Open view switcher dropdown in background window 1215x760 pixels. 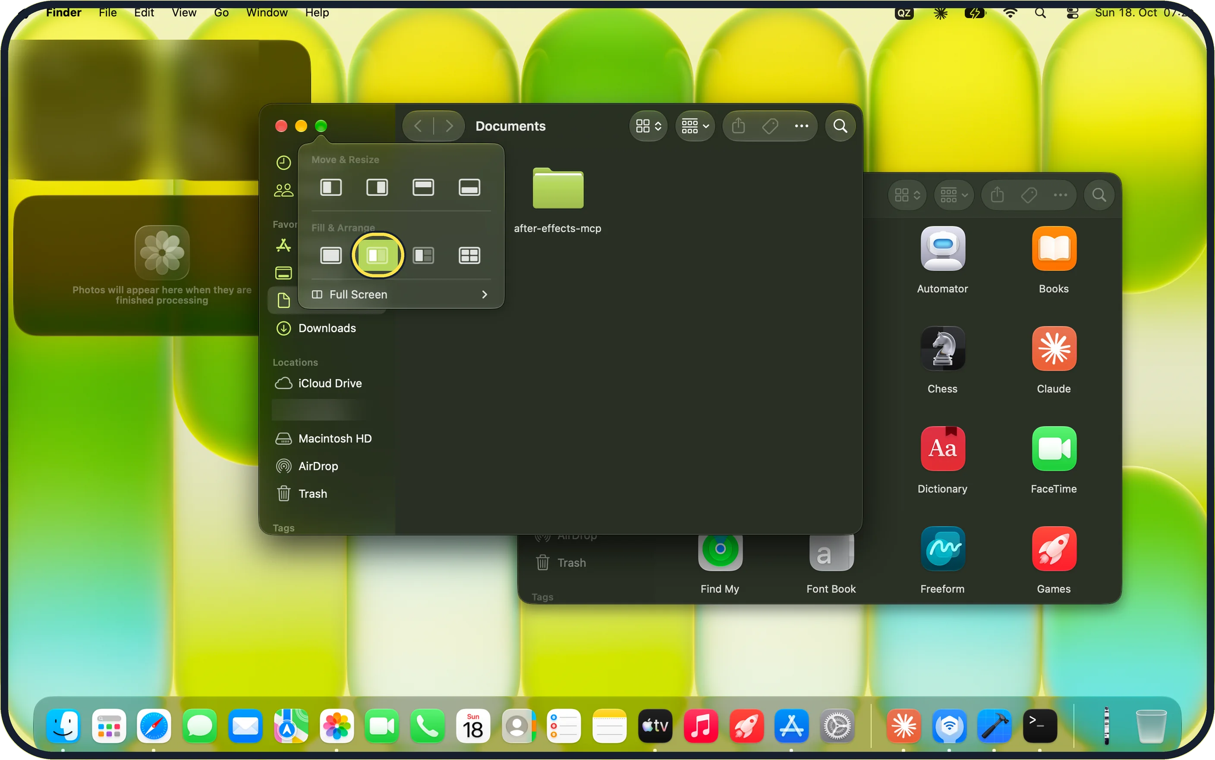point(907,195)
